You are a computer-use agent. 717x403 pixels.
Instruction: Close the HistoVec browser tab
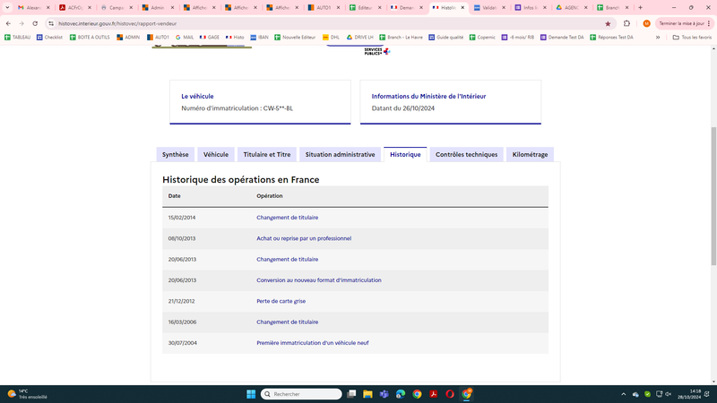click(462, 8)
